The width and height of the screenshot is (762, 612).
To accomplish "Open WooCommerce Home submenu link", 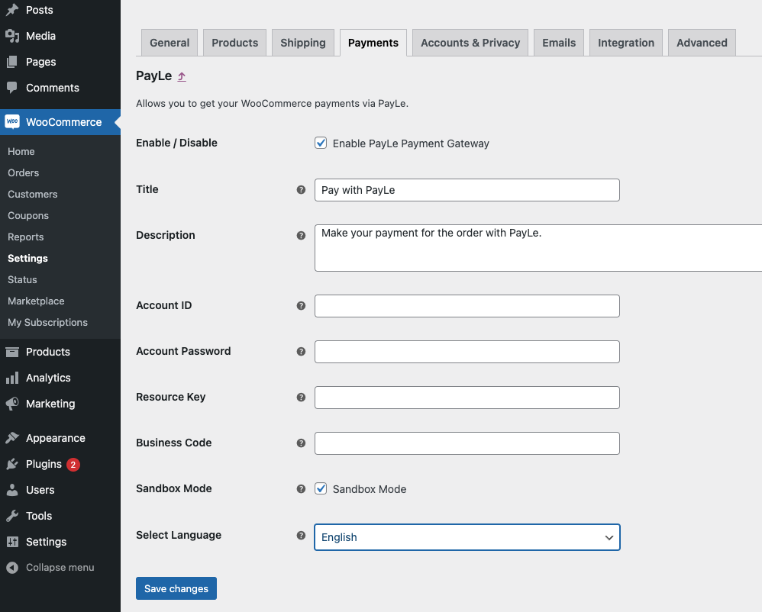I will (21, 152).
